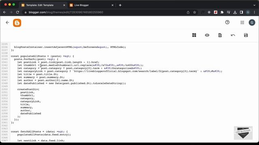The height and width of the screenshot is (145, 259).
Task: Click the address bar URL
Action: point(66,12)
